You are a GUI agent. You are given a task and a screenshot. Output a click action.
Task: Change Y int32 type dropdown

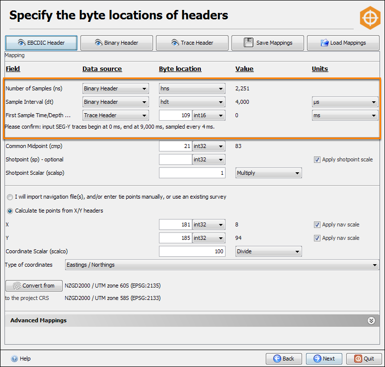209,238
